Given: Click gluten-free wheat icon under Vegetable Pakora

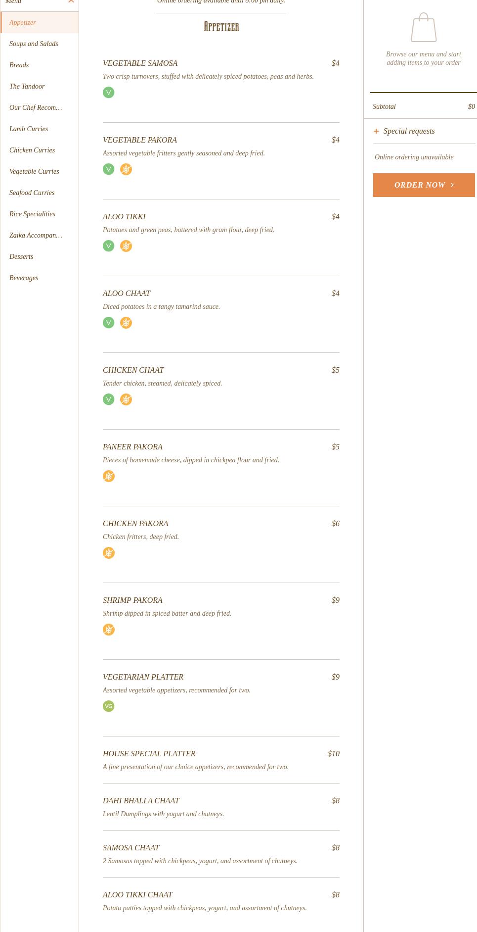Looking at the screenshot, I should click(x=126, y=169).
